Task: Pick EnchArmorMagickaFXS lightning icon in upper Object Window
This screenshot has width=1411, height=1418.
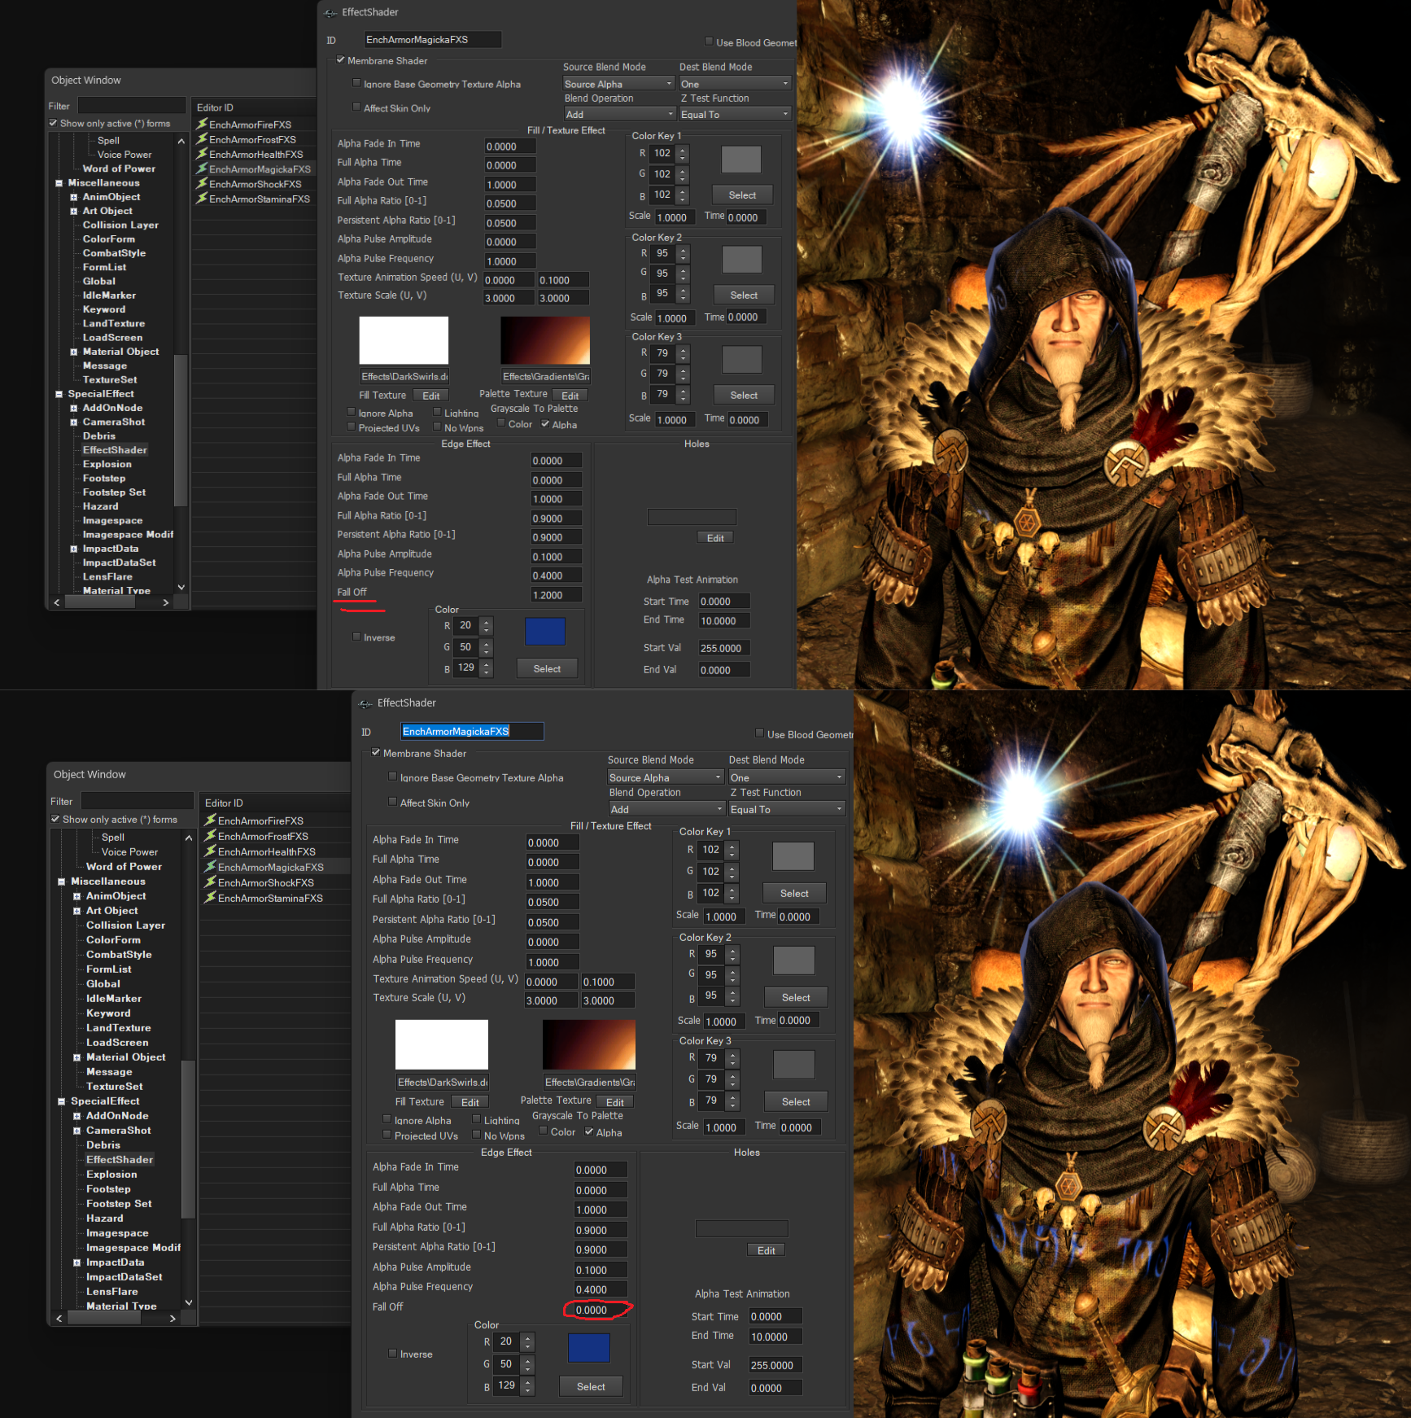Action: tap(202, 168)
